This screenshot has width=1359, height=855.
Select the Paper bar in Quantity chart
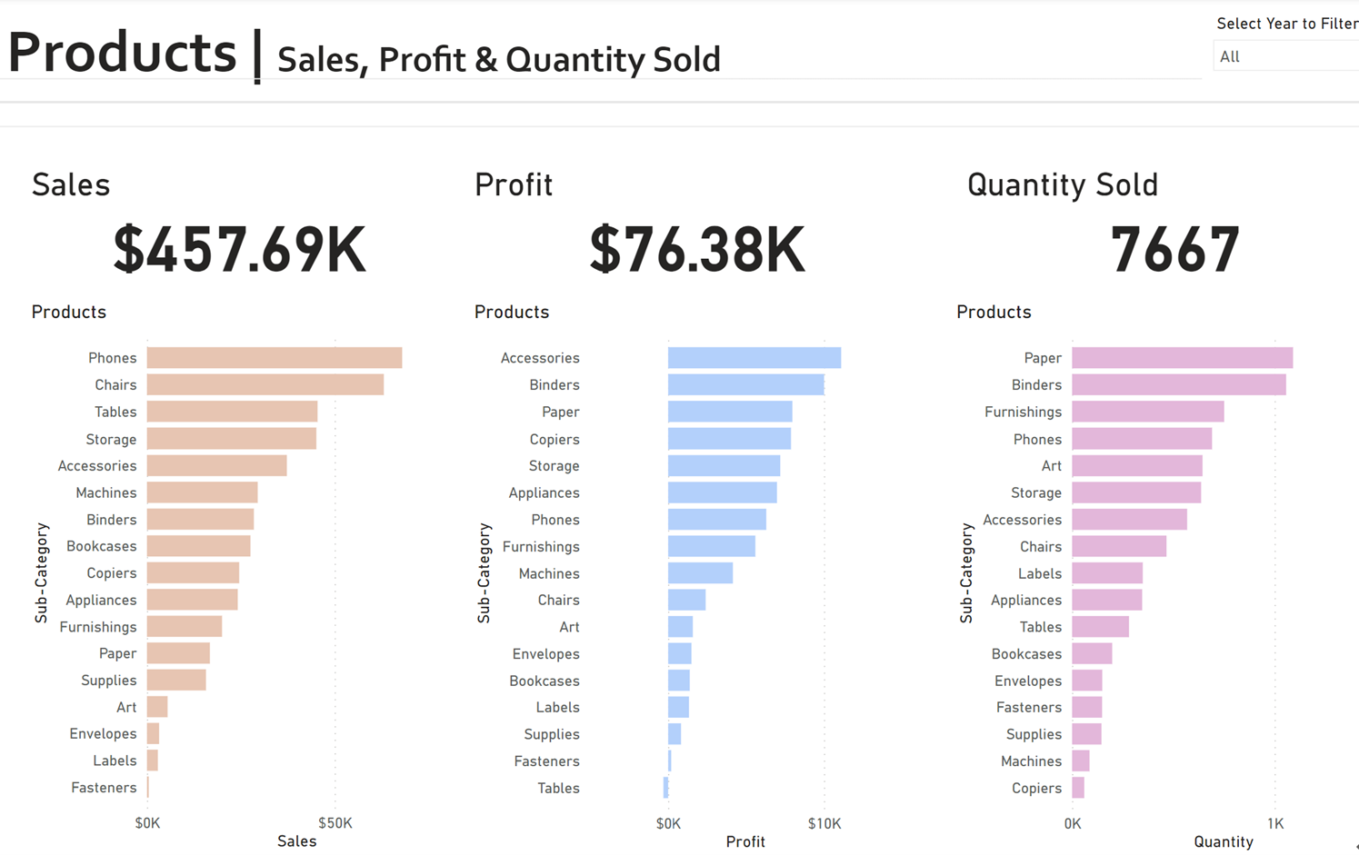pyautogui.click(x=1182, y=358)
